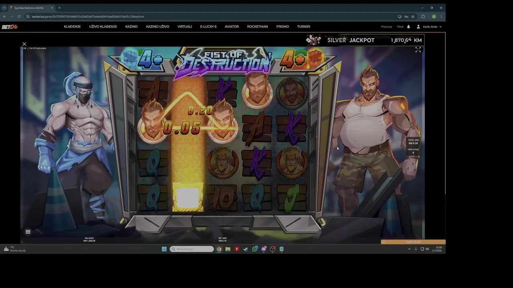This screenshot has height=288, width=513.
Task: Click the orange fist 4+ counter
Action: [x=301, y=59]
